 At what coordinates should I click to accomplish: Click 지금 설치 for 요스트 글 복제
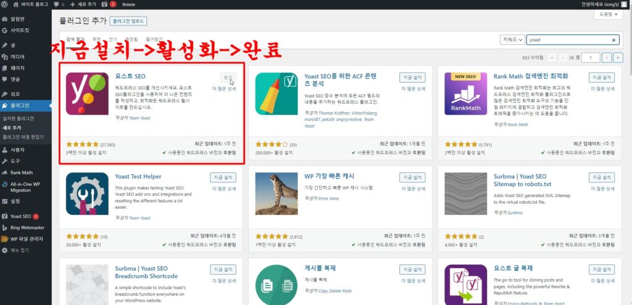pyautogui.click(x=602, y=270)
